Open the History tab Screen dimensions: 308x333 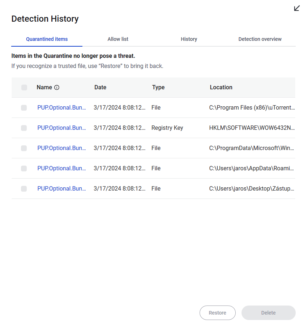[x=189, y=39]
